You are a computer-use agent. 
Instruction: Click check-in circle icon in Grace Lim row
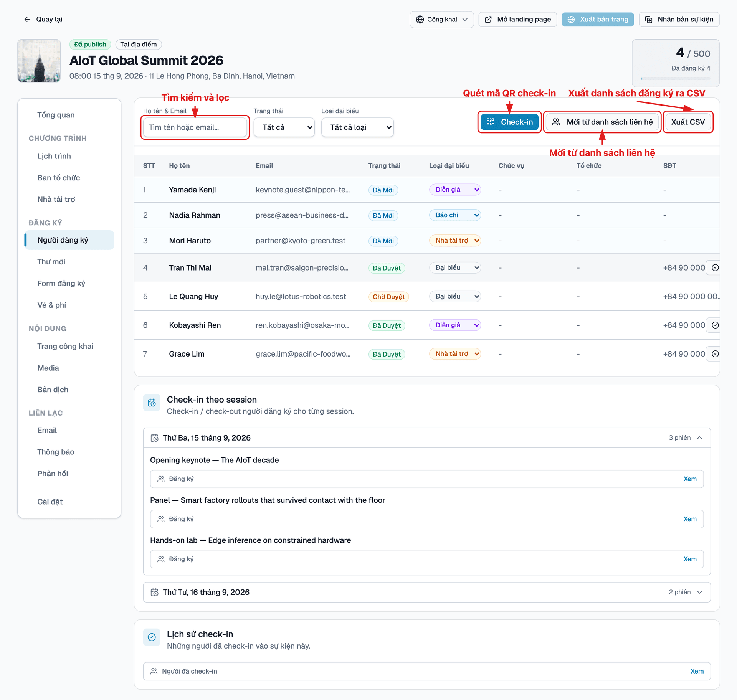coord(715,354)
